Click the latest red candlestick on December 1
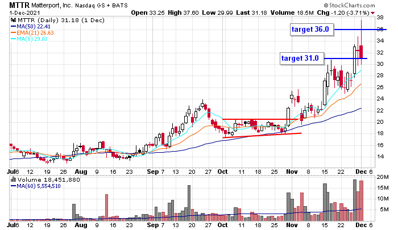This screenshot has width=398, height=230. click(x=361, y=52)
